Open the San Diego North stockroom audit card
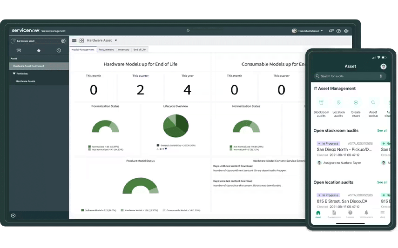This screenshot has width=398, height=248. pyautogui.click(x=344, y=154)
